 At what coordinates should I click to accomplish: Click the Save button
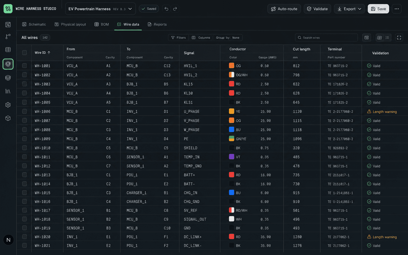[378, 9]
